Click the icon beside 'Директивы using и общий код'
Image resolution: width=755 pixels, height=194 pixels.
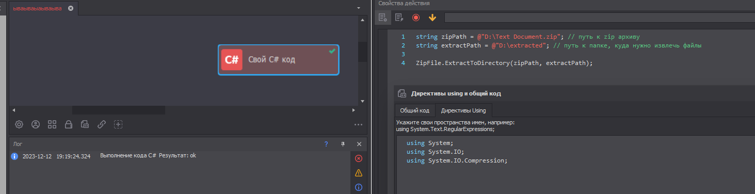click(402, 93)
